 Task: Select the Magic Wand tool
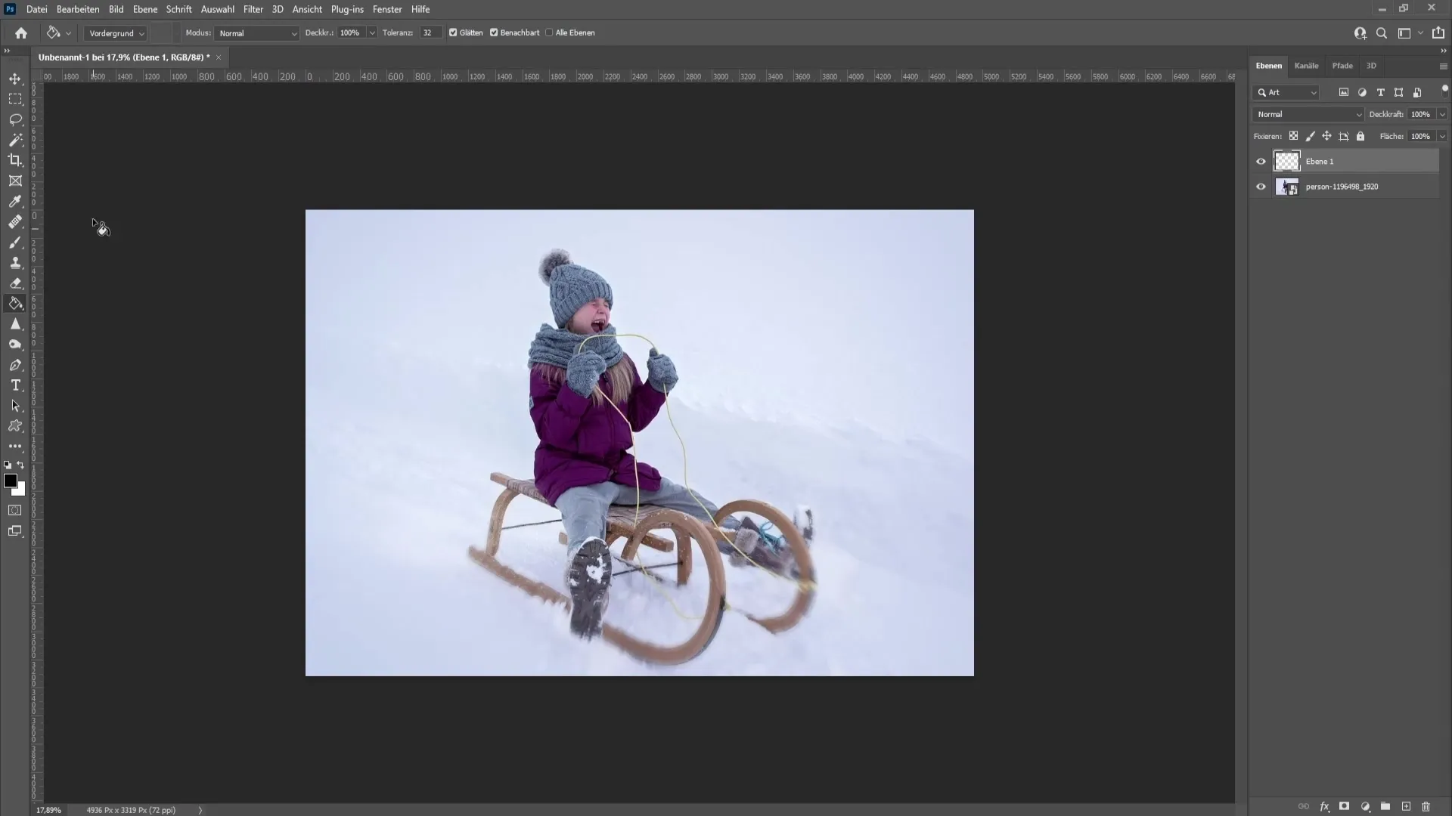click(x=15, y=140)
